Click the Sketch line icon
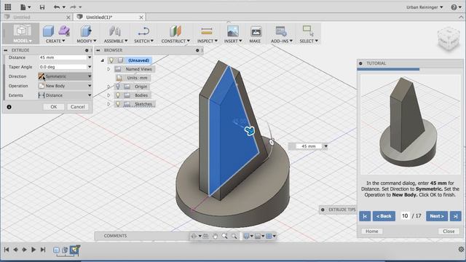The height and width of the screenshot is (262, 466). point(143,31)
